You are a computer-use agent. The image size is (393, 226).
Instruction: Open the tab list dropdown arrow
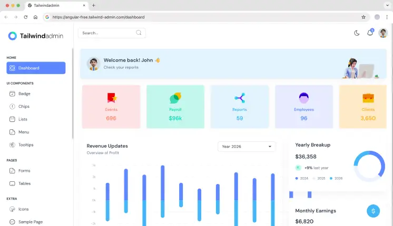[x=387, y=5]
